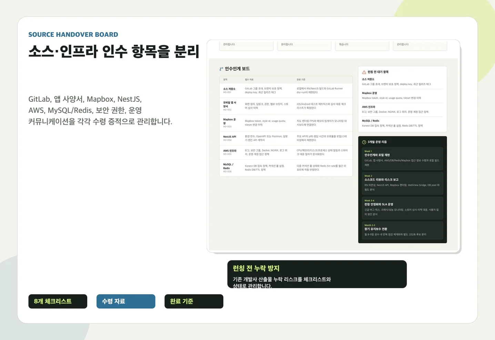Open the Month 2-3 장기 유지보수 전환 card
Image resolution: width=495 pixels, height=340 pixels.
(x=402, y=230)
